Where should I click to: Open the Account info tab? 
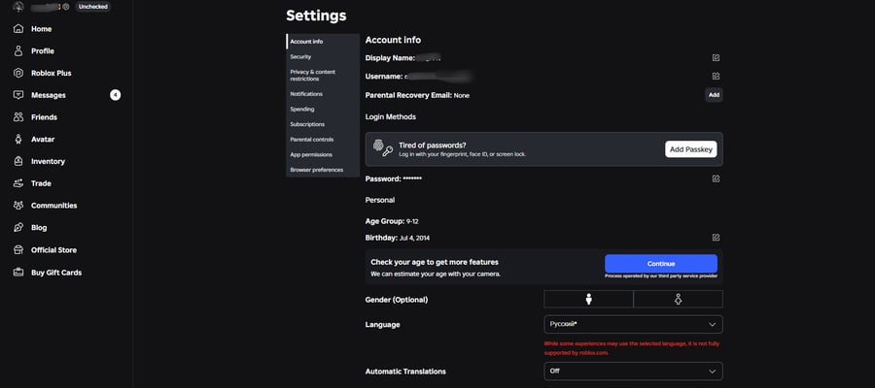pos(323,42)
